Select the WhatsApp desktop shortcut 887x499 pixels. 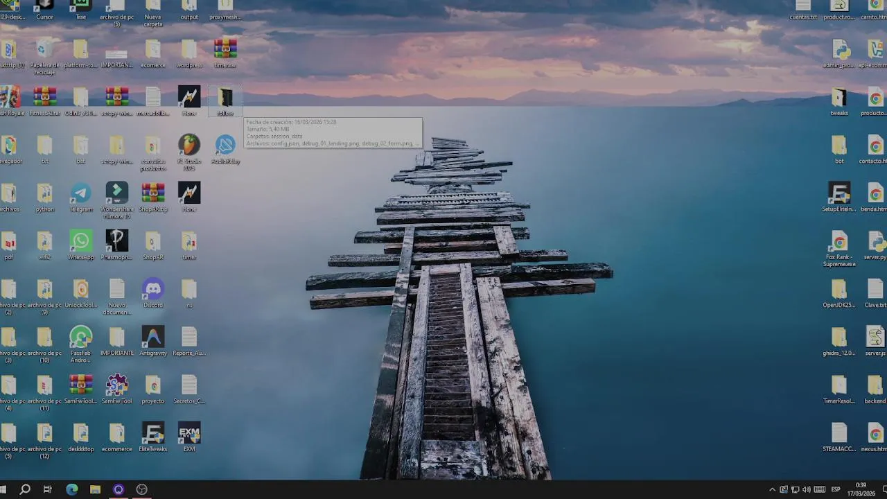(x=80, y=245)
